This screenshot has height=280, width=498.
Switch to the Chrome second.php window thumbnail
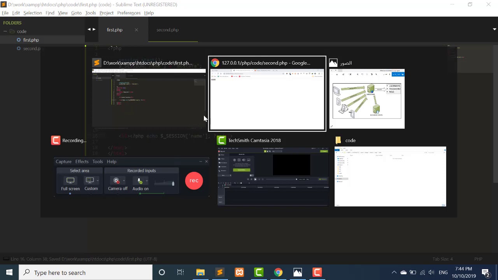tap(267, 99)
